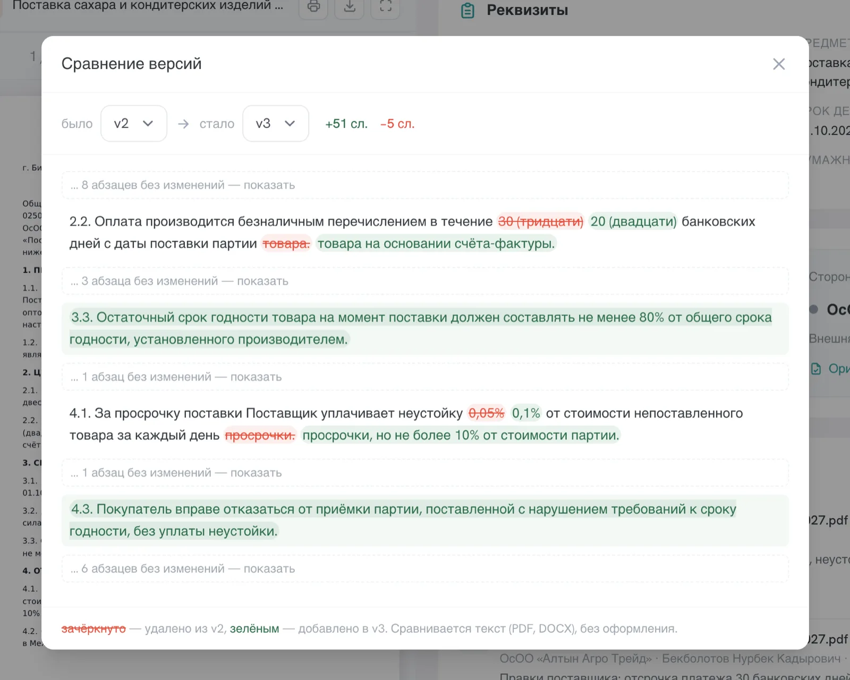This screenshot has height=680, width=850.
Task: Open the "стало" v3 version dropdown
Action: point(276,124)
